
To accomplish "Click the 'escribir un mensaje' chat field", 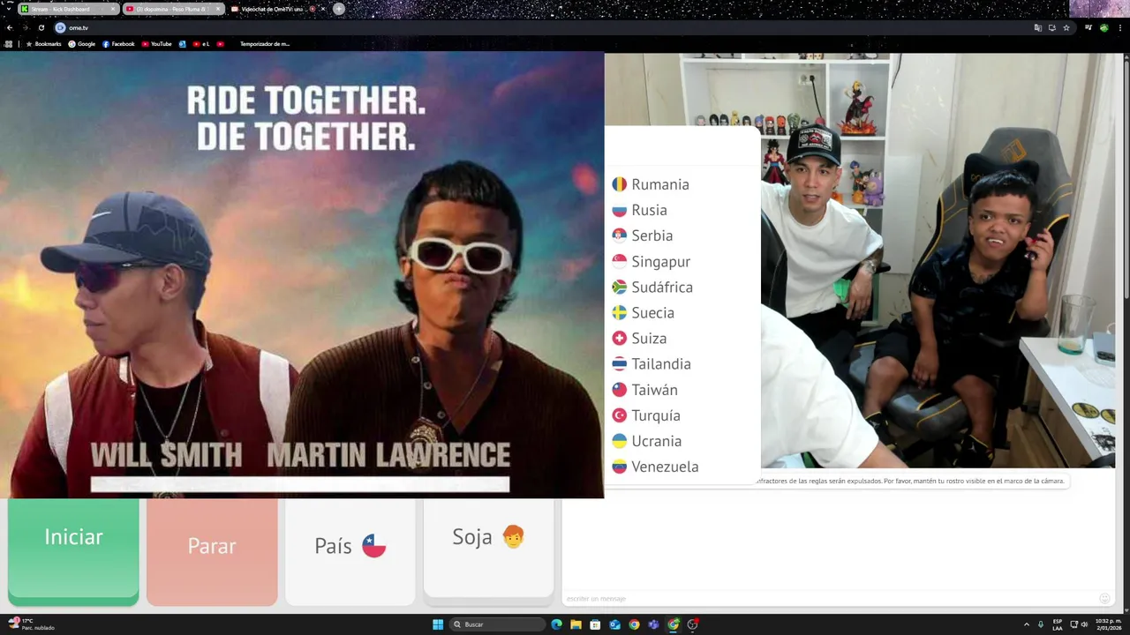I will [x=828, y=599].
